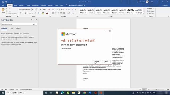Click left Hindi button in Microsoft dialog
The width and height of the screenshot is (170, 95).
[x=97, y=61]
